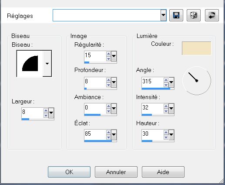Screen dimensions: 225x185
Task: Decrease the Hauteur value with down arrow
Action: (166, 137)
